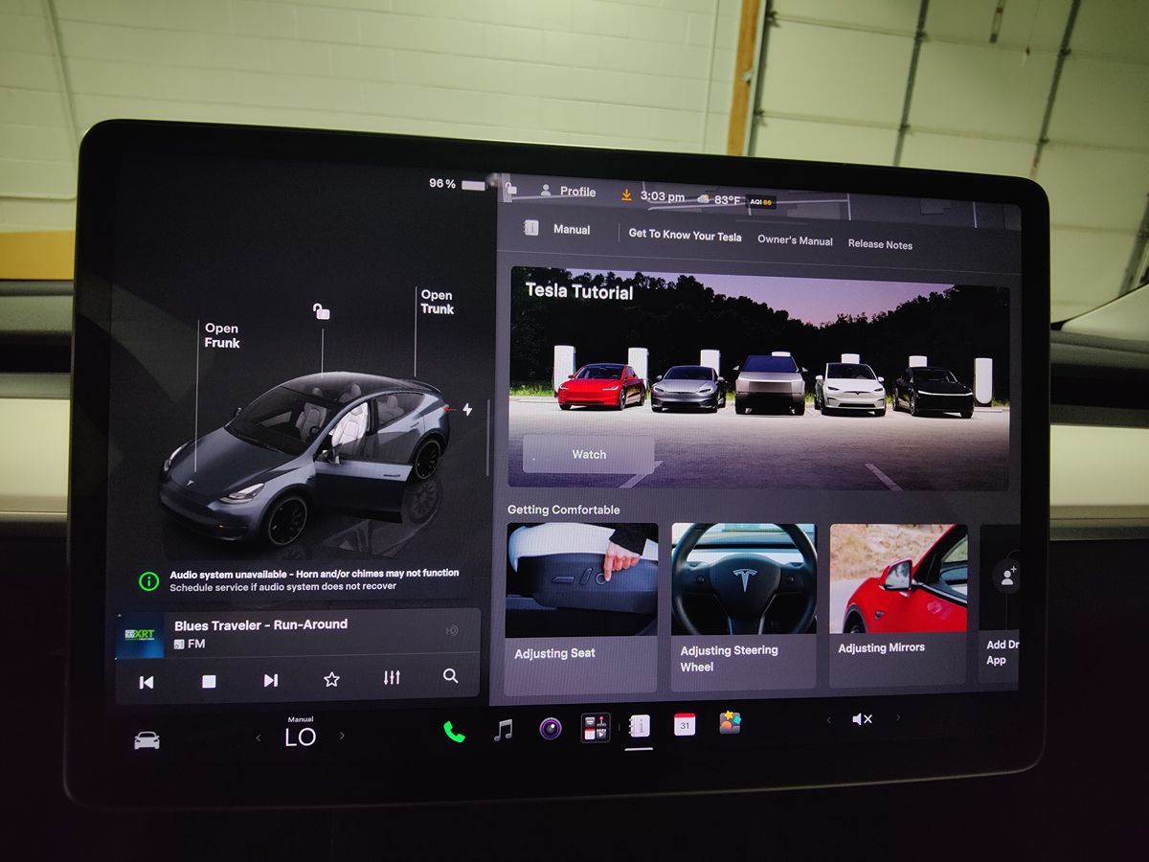
Task: Switch to Owner's Manual tab
Action: click(795, 240)
